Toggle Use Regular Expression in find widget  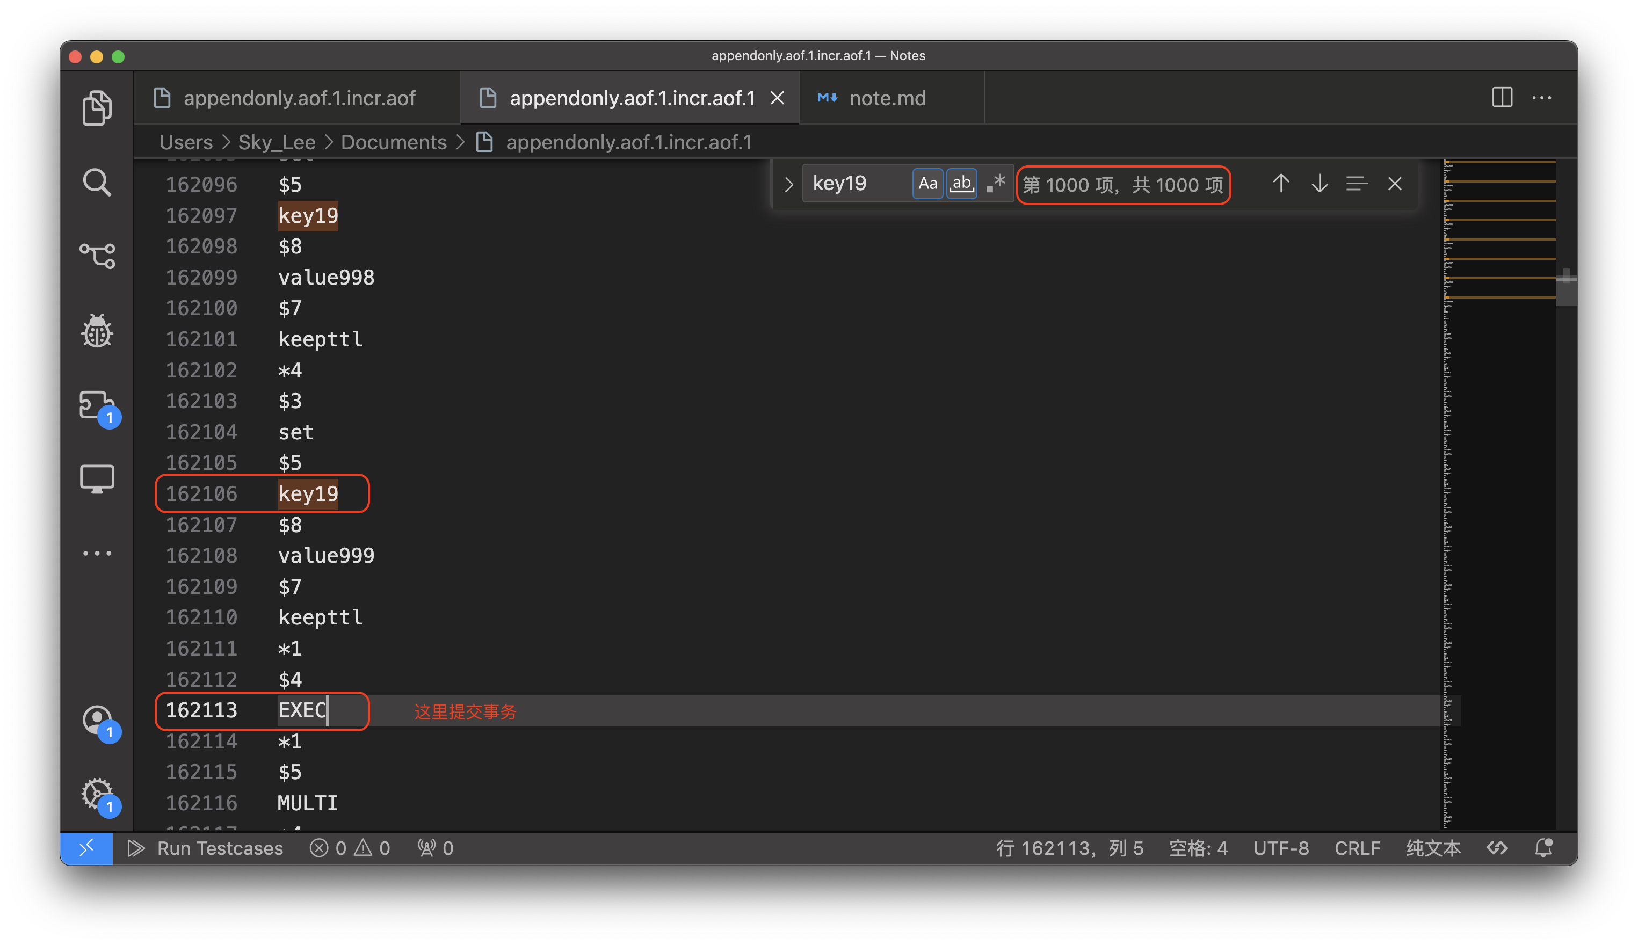tap(996, 184)
